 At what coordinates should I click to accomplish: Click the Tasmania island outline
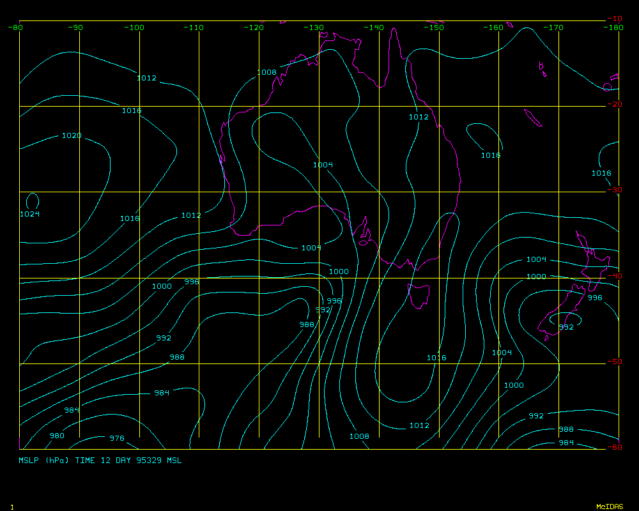(419, 296)
